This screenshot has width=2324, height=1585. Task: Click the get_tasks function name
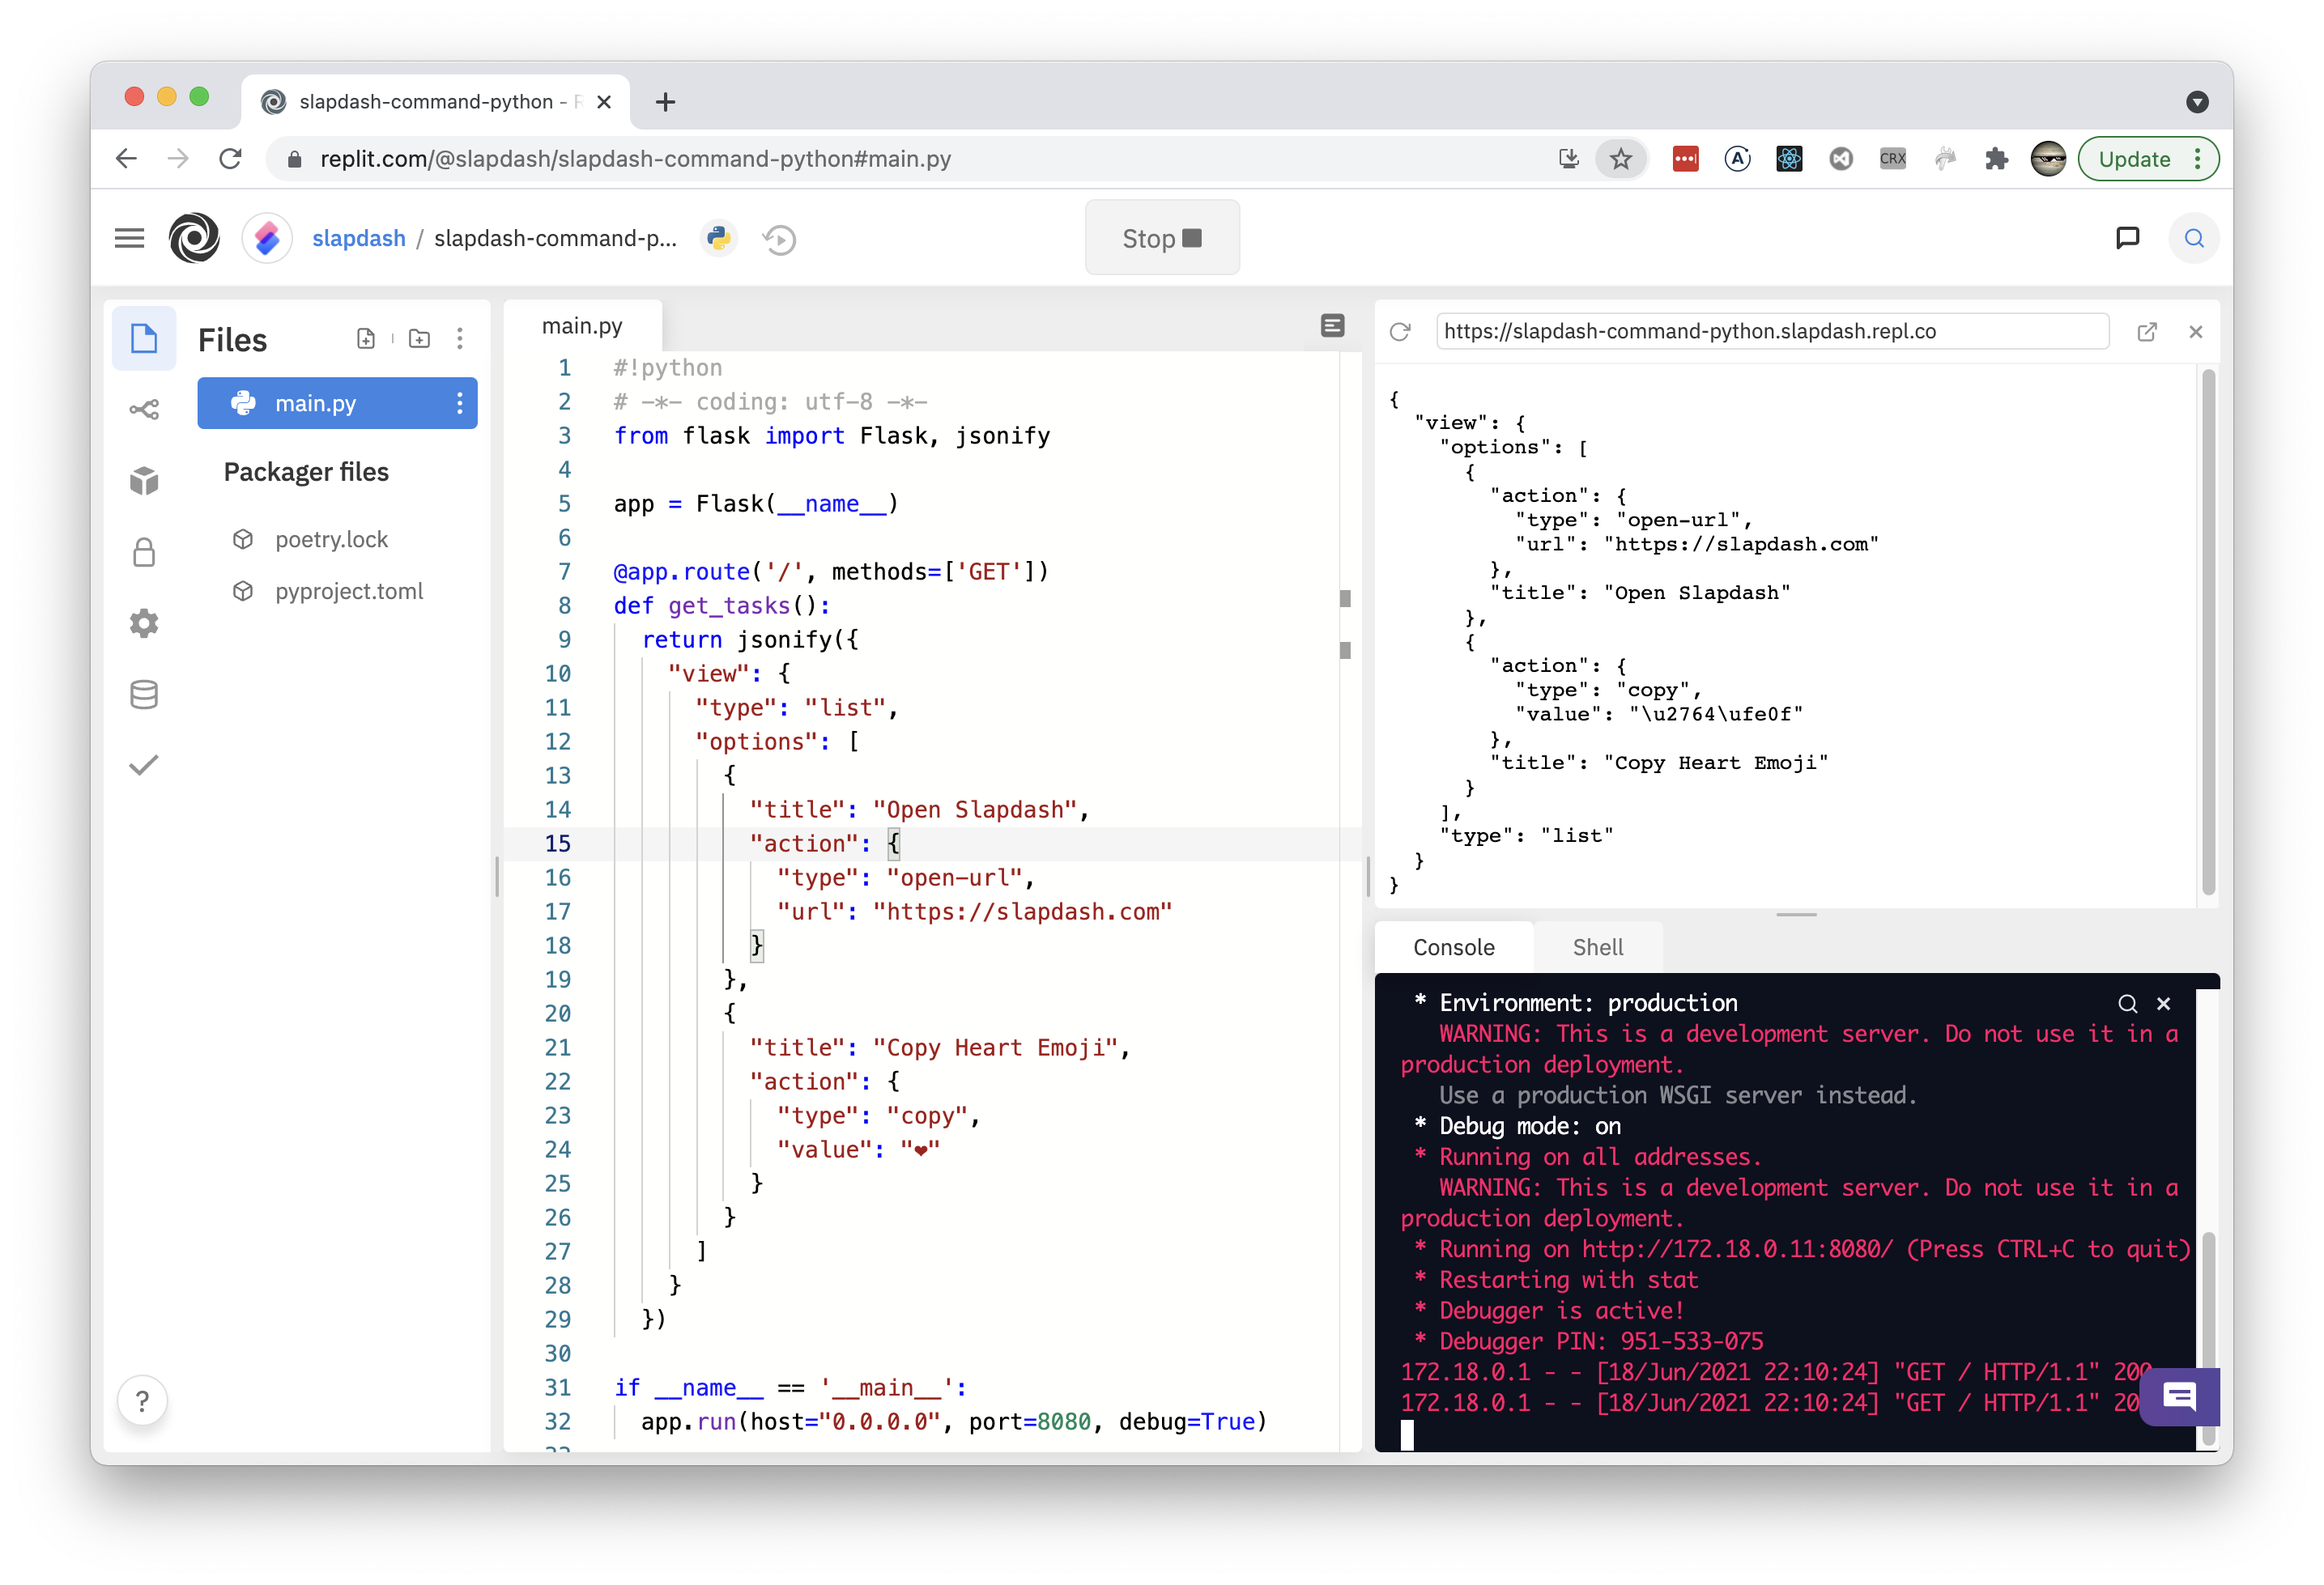tap(729, 606)
